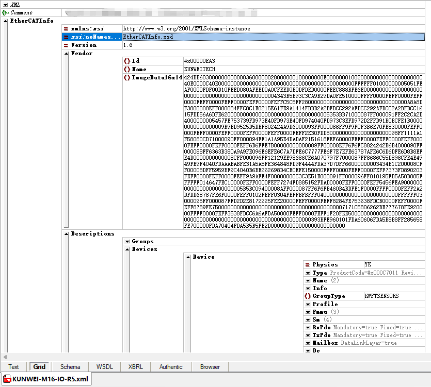
Task: Click the Descriptions element label
Action: tap(92, 234)
